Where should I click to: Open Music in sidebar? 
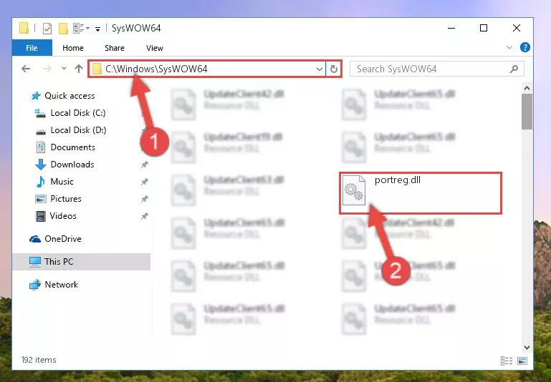click(54, 182)
